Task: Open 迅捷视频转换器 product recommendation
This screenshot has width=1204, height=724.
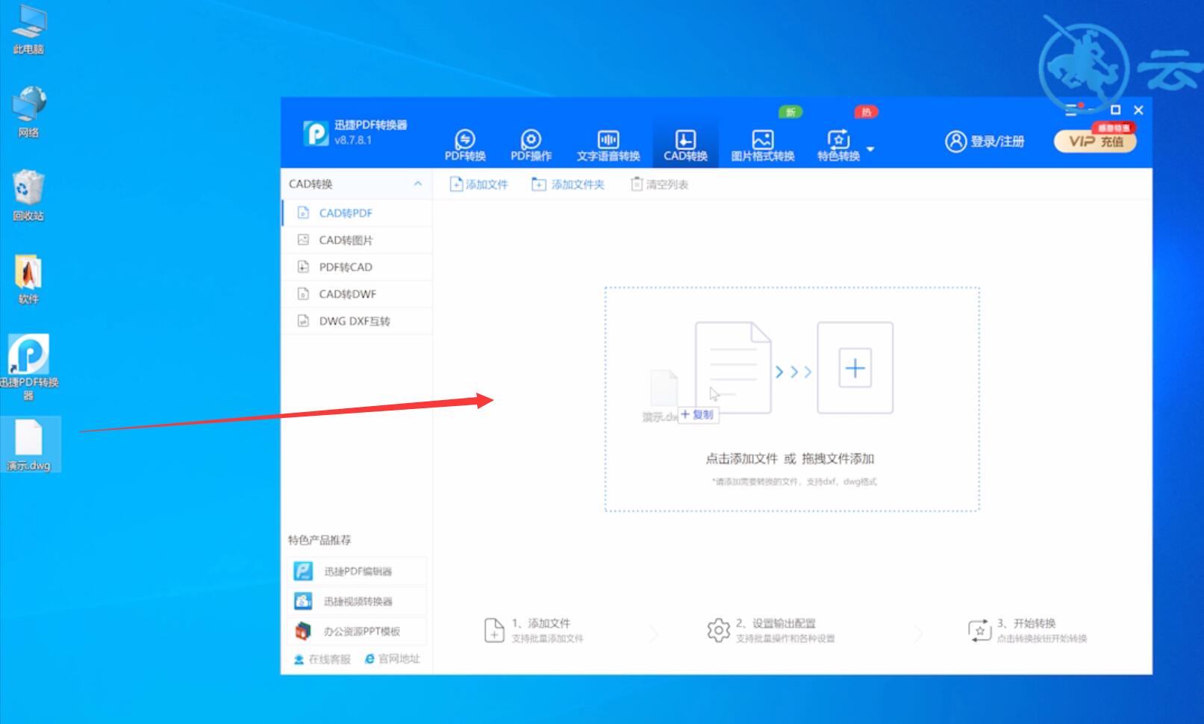Action: [357, 601]
